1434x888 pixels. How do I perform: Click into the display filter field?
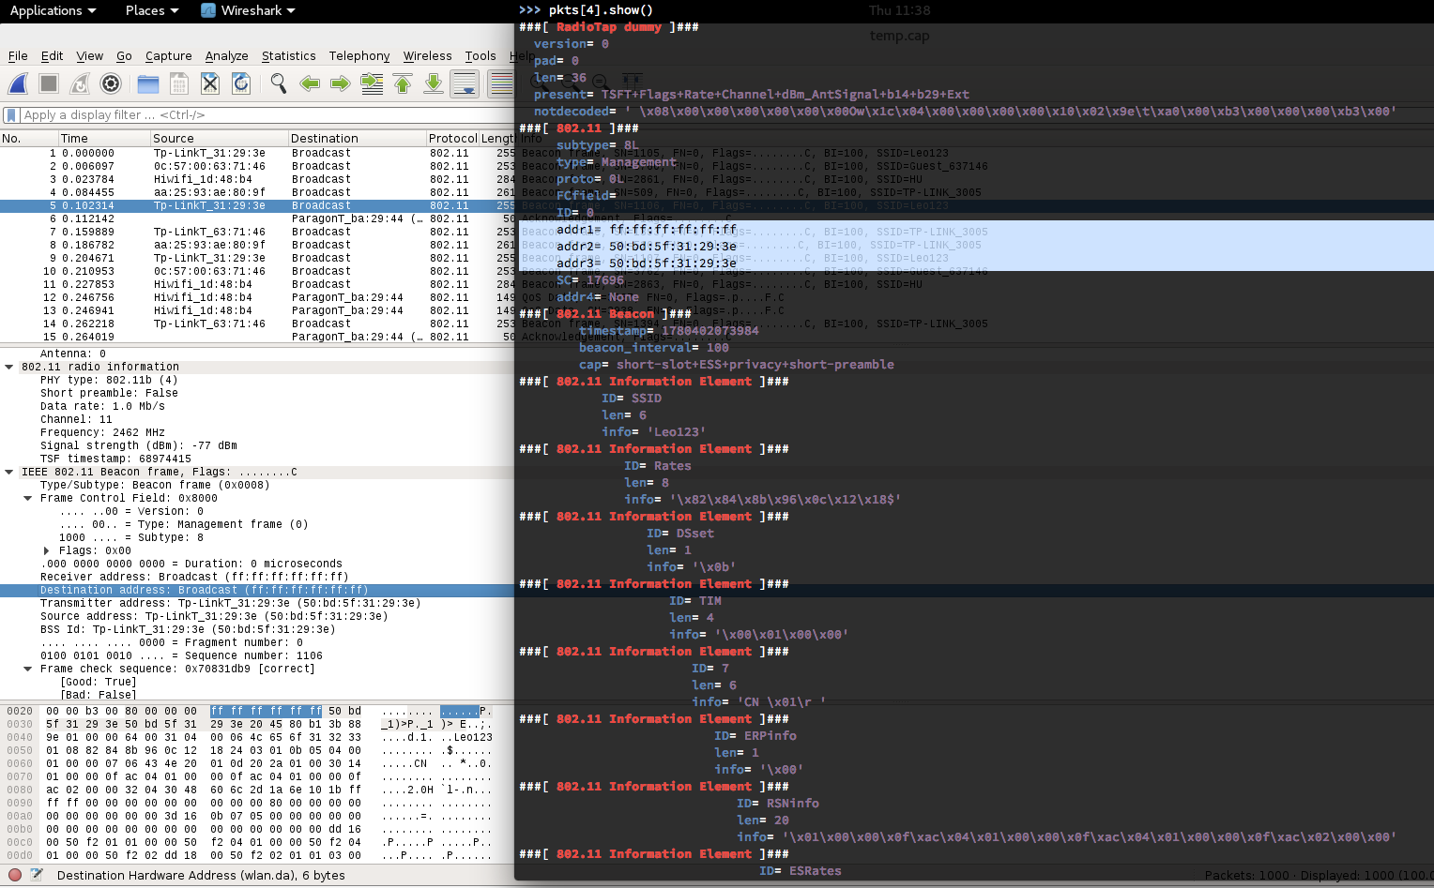coord(267,115)
